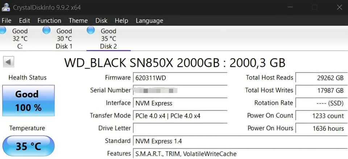Click the Health Status label
The height and width of the screenshot is (159, 348).
pyautogui.click(x=28, y=78)
